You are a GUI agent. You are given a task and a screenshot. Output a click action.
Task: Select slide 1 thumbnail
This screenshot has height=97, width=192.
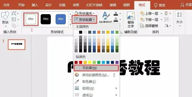coord(17,45)
